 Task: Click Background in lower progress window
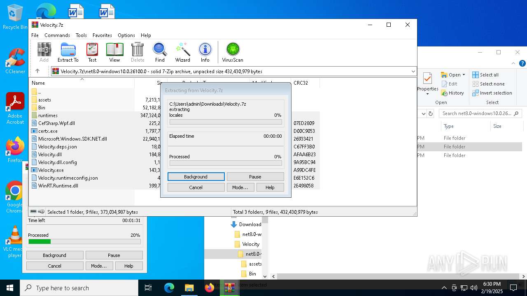click(x=55, y=255)
